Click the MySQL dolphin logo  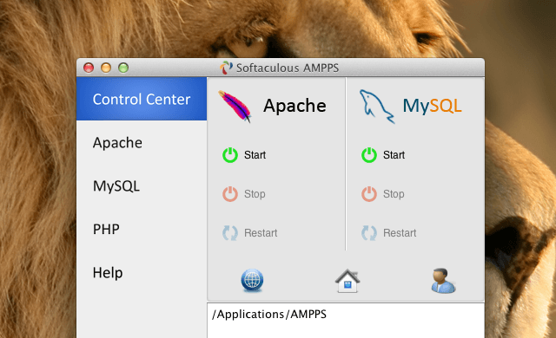(x=377, y=106)
